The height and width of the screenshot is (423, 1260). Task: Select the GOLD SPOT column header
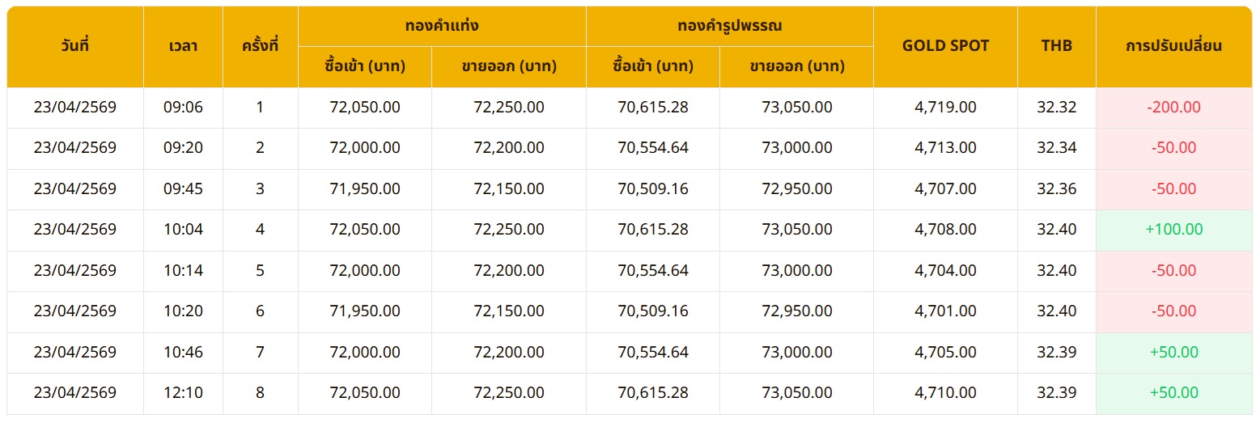point(945,46)
